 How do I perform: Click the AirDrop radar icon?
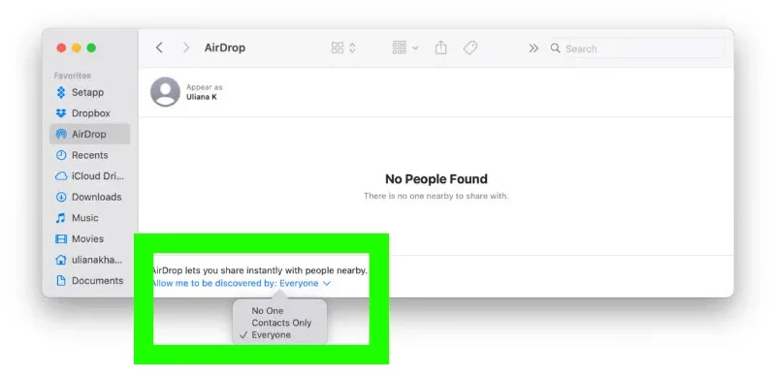61,134
